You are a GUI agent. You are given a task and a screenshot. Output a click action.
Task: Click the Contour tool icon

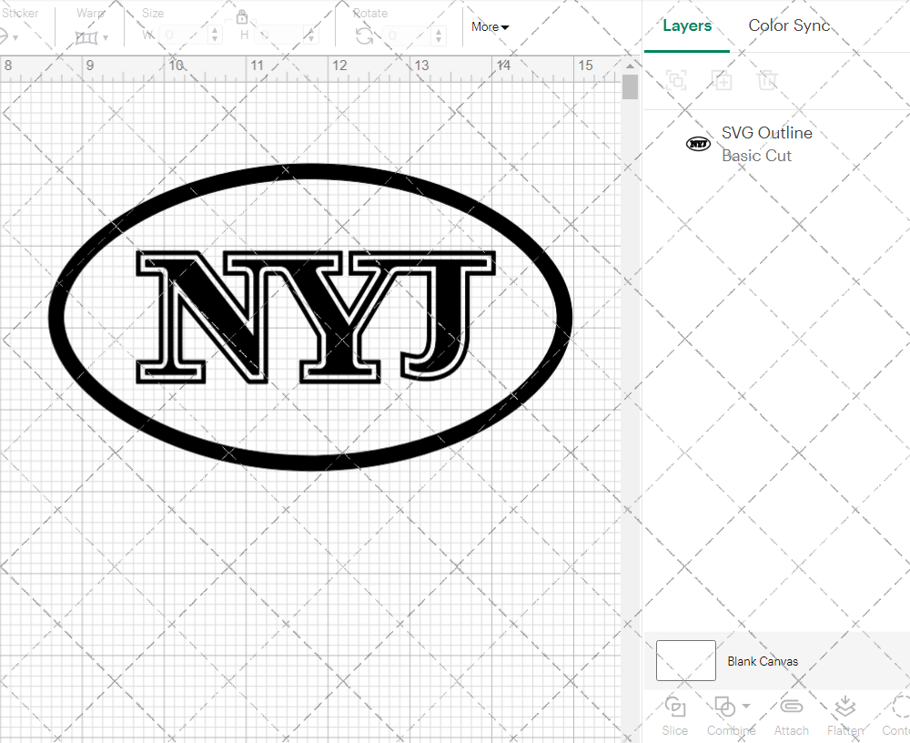point(900,707)
